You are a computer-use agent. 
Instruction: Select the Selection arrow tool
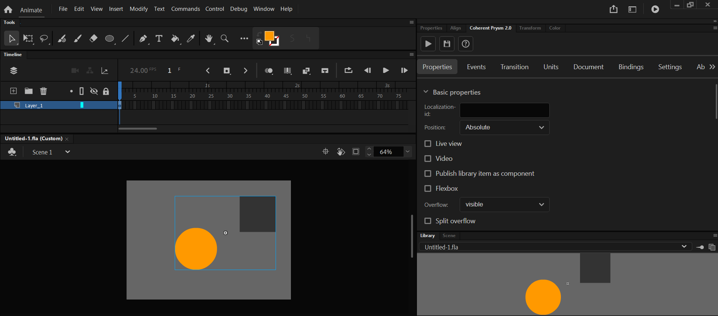point(12,38)
